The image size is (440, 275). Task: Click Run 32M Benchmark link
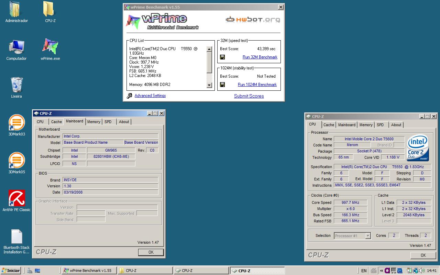[260, 57]
